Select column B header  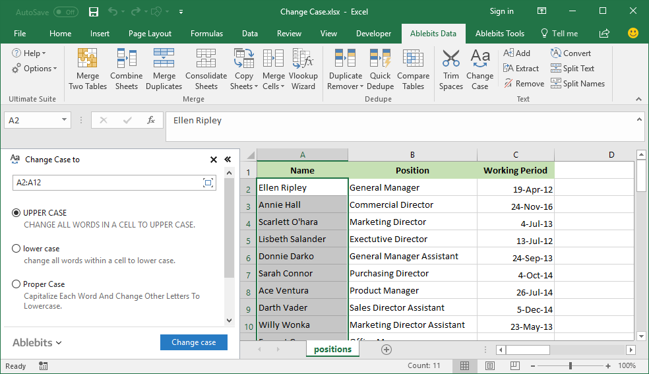pyautogui.click(x=412, y=155)
